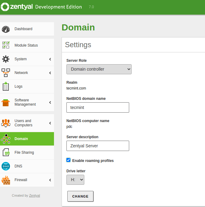Click the System gear icon
Image resolution: width=205 pixels, height=207 pixels.
pos(6,59)
